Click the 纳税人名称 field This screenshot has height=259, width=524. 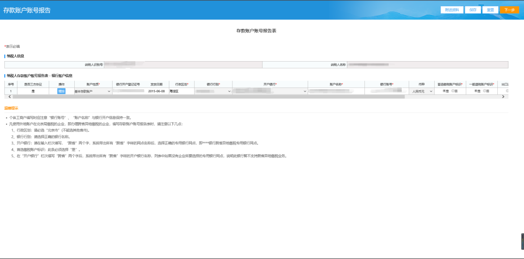[427, 65]
